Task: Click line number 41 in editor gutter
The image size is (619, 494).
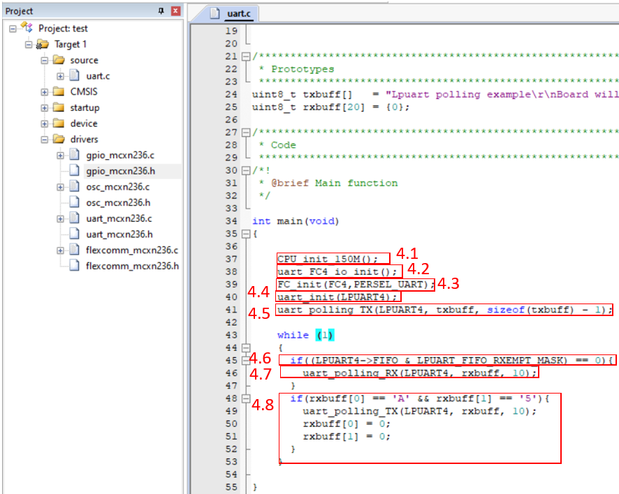Action: pos(231,310)
